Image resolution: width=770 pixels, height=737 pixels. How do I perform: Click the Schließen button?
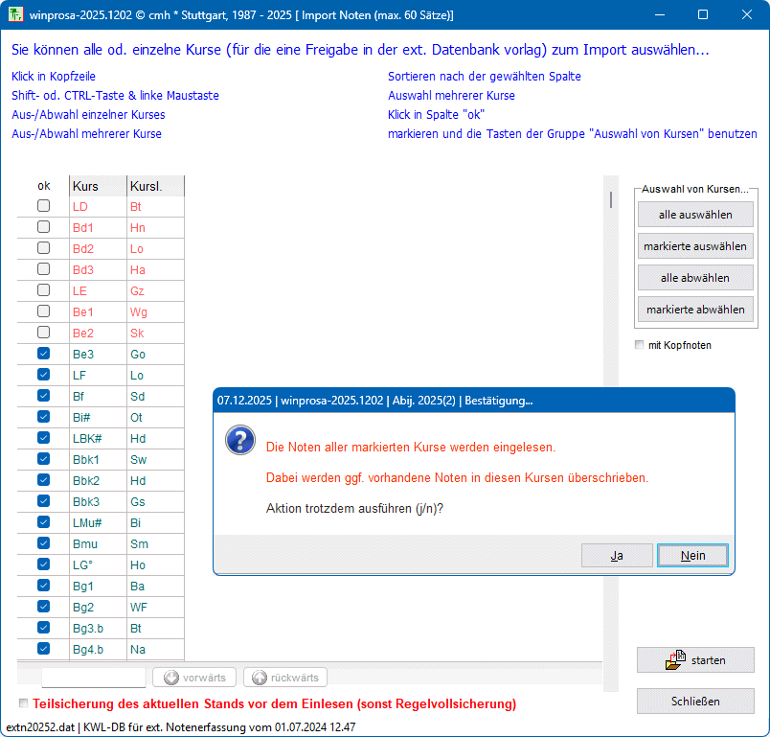pyautogui.click(x=695, y=702)
